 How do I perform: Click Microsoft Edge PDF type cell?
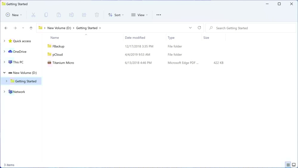[183, 63]
